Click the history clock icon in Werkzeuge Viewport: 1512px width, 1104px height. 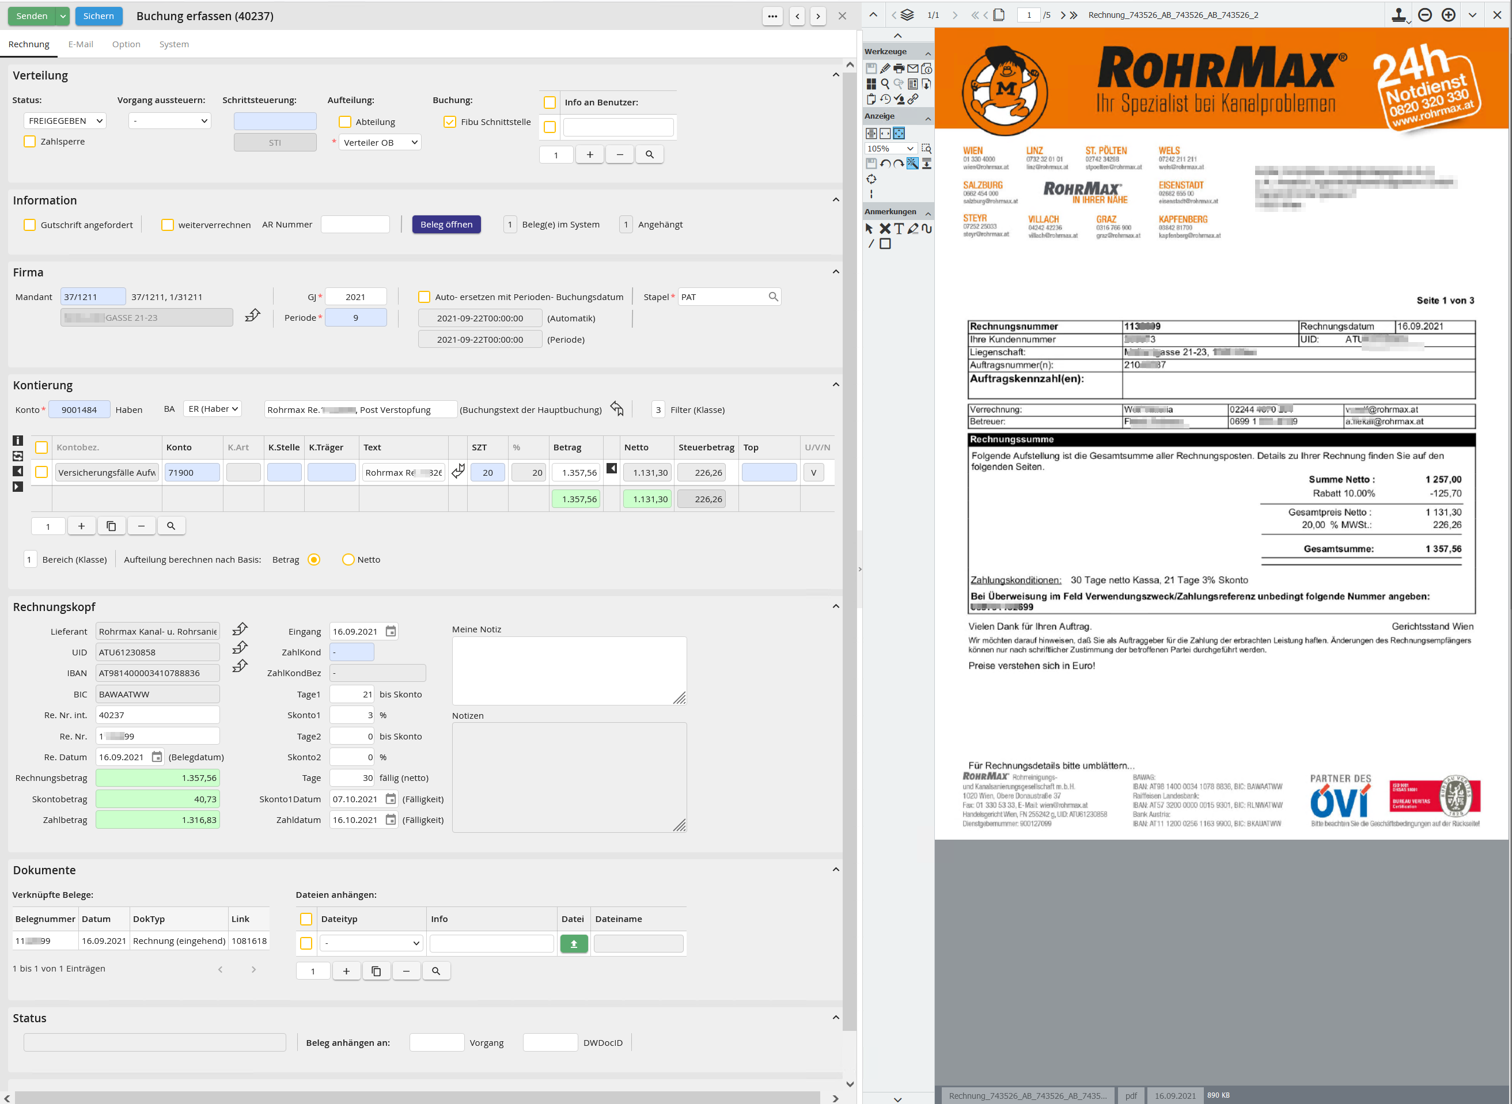point(885,99)
